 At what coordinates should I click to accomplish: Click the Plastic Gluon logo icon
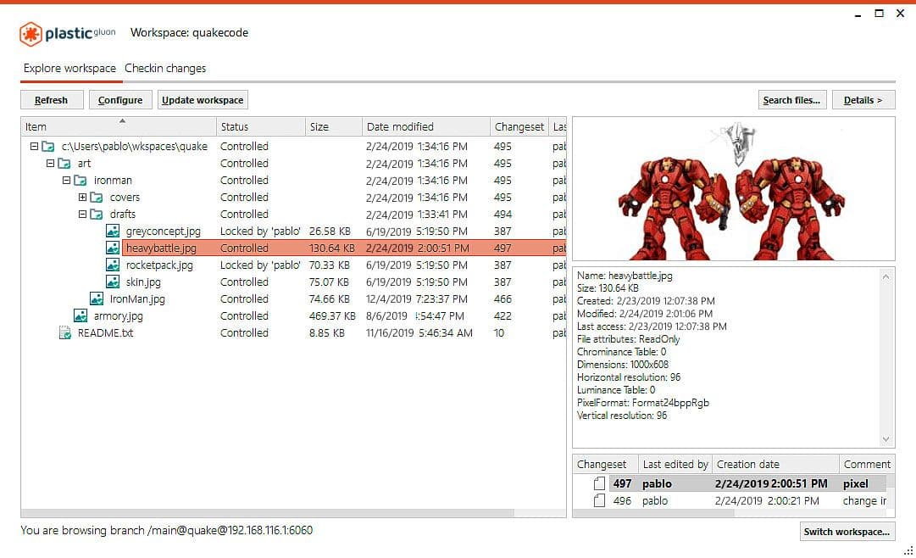32,33
